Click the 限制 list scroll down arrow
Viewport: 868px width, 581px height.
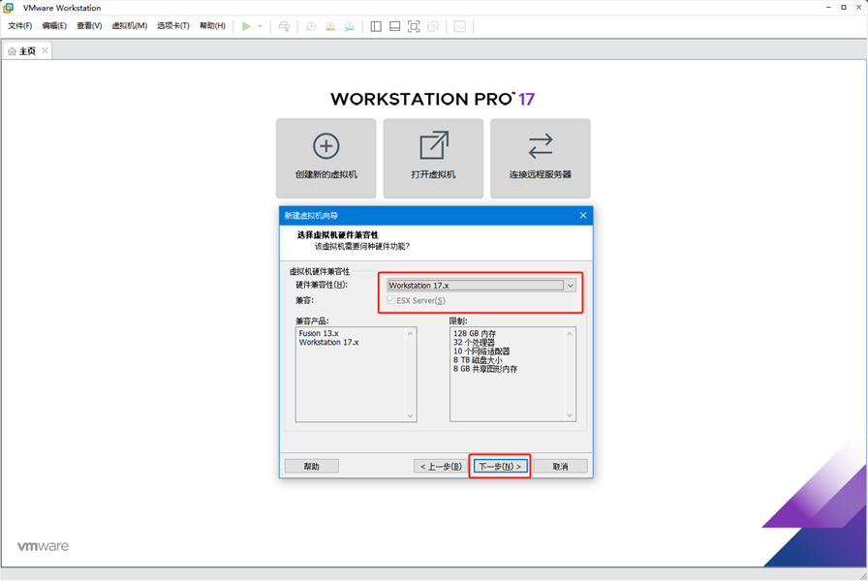pos(570,415)
